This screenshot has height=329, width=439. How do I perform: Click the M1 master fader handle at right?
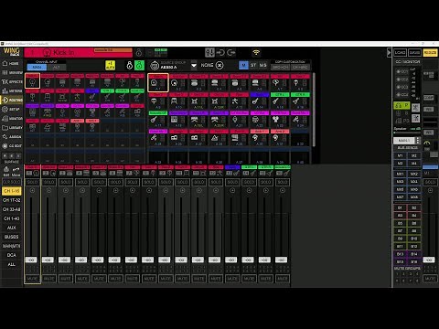pyautogui.click(x=429, y=260)
